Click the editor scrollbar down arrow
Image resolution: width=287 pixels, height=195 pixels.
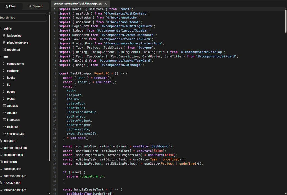coord(286,194)
